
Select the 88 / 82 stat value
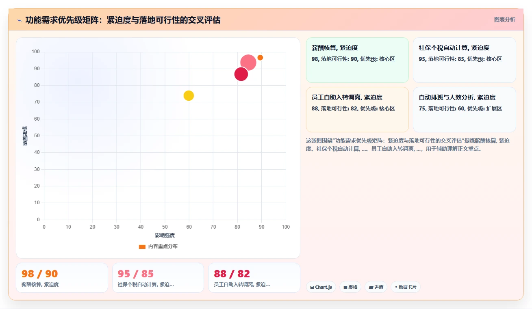click(232, 274)
